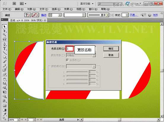Open the 帮助 menu

click(x=105, y=9)
